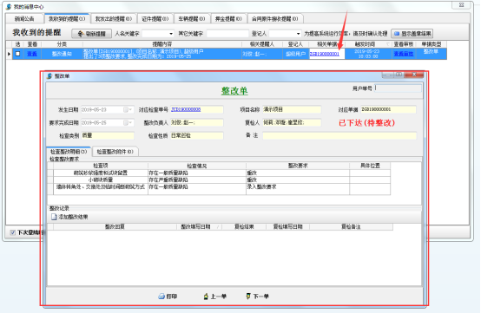
Task: Tick the checkbox in the 整改通知 row
Action: (x=17, y=54)
